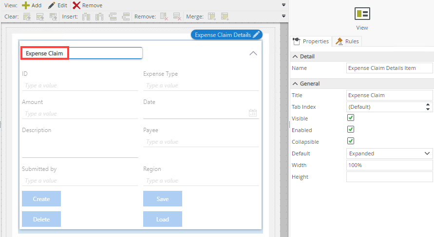This screenshot has width=434, height=237.
Task: Click the Title property field
Action: tap(389, 95)
